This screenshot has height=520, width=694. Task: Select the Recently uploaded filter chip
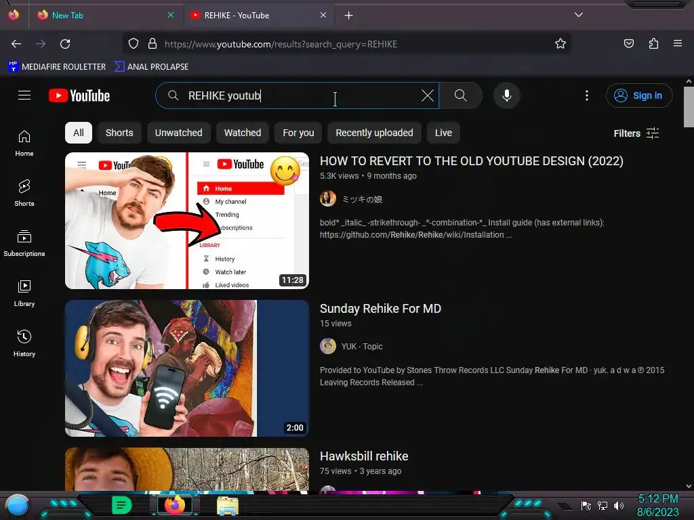point(374,133)
